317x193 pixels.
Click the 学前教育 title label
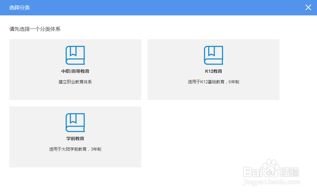(75, 139)
